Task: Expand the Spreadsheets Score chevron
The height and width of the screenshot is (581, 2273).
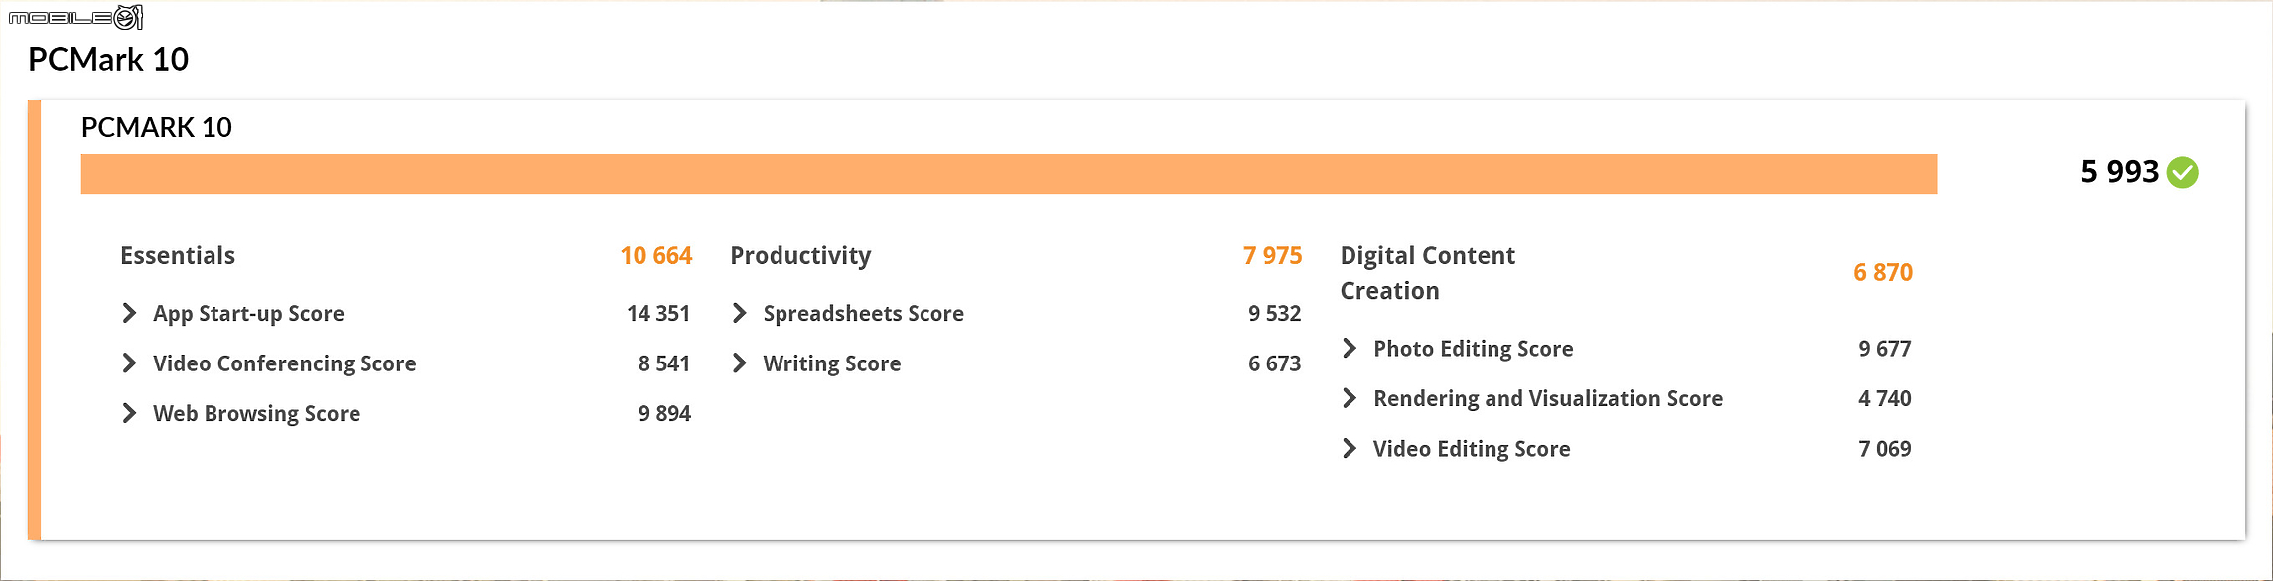Action: click(739, 313)
